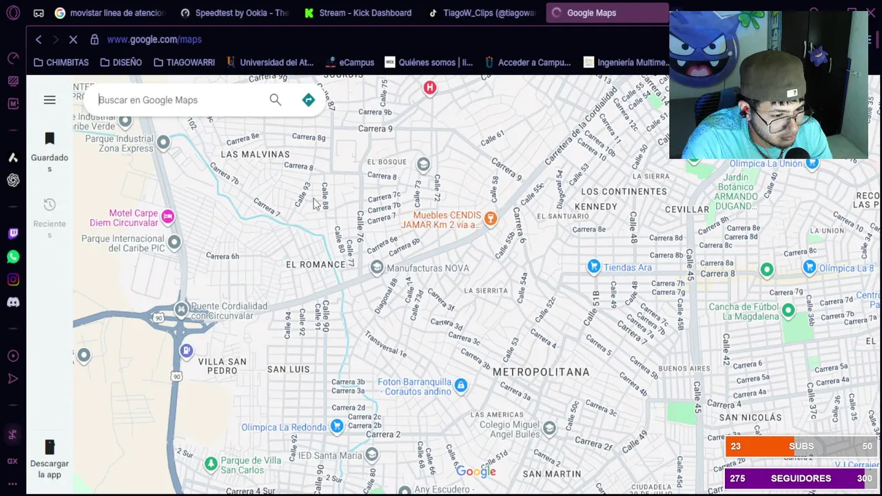Click METROPOLITANA neighborhood label
The width and height of the screenshot is (882, 496).
click(541, 372)
